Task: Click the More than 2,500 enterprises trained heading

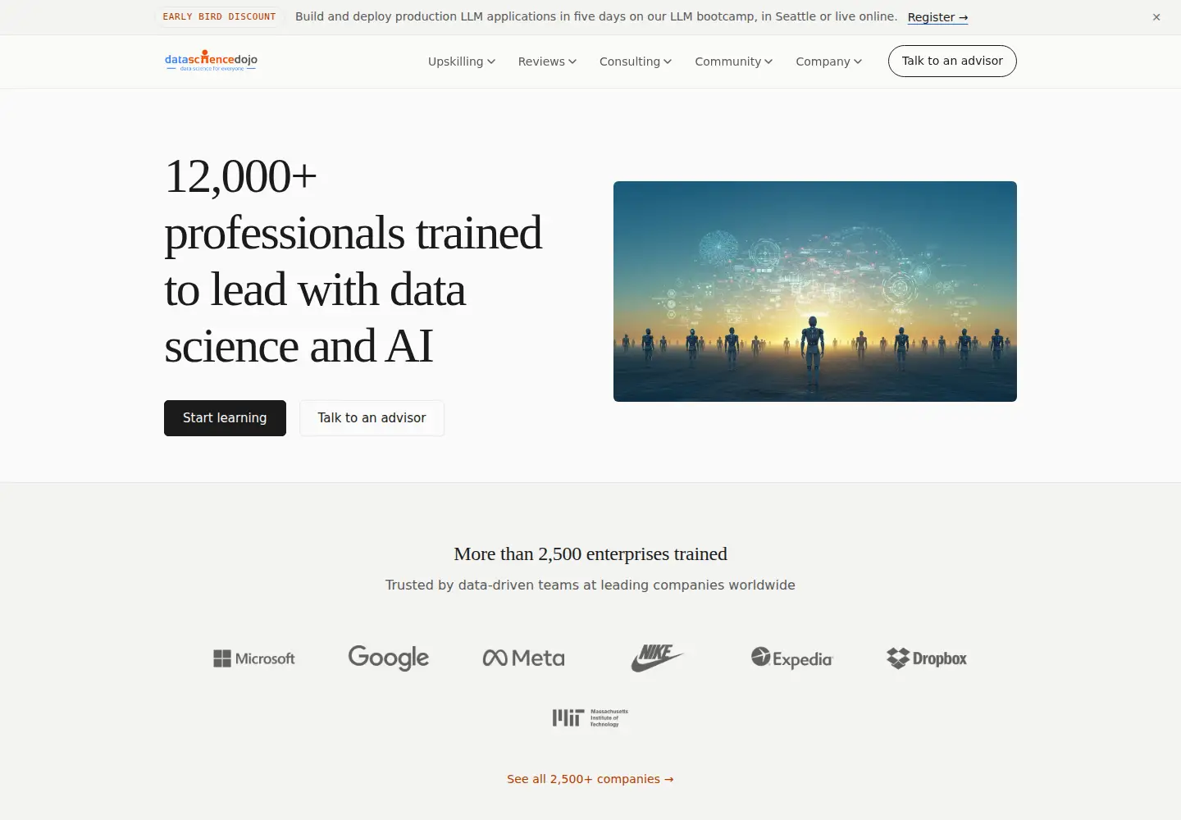Action: point(590,554)
